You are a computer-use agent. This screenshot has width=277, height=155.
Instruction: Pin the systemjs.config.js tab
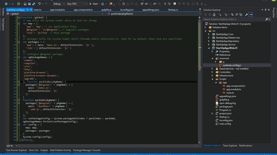(28, 9)
